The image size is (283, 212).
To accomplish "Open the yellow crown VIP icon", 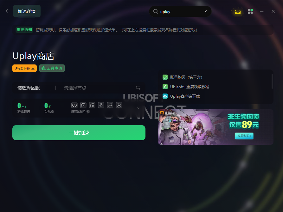I will pos(237,12).
